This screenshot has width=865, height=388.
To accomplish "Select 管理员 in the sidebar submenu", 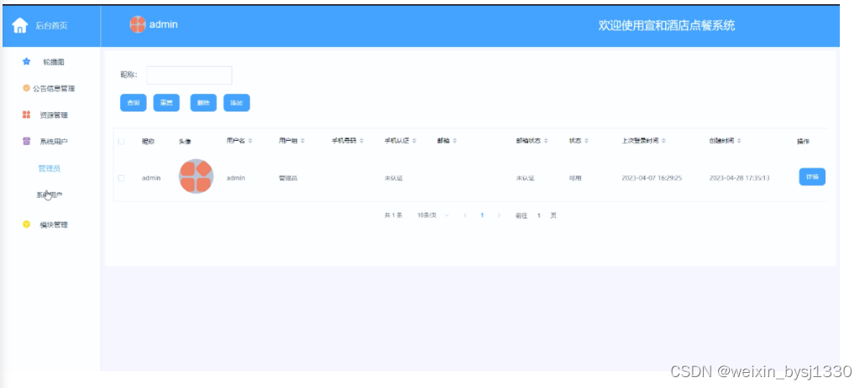I will click(49, 168).
